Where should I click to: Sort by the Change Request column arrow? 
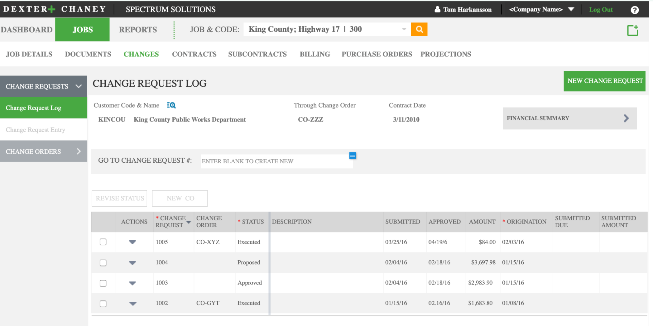(x=189, y=222)
